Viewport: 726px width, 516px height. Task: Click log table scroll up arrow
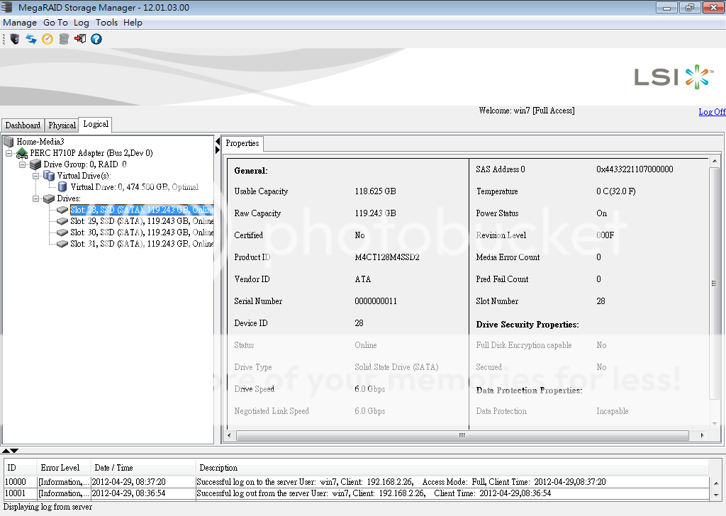click(716, 483)
